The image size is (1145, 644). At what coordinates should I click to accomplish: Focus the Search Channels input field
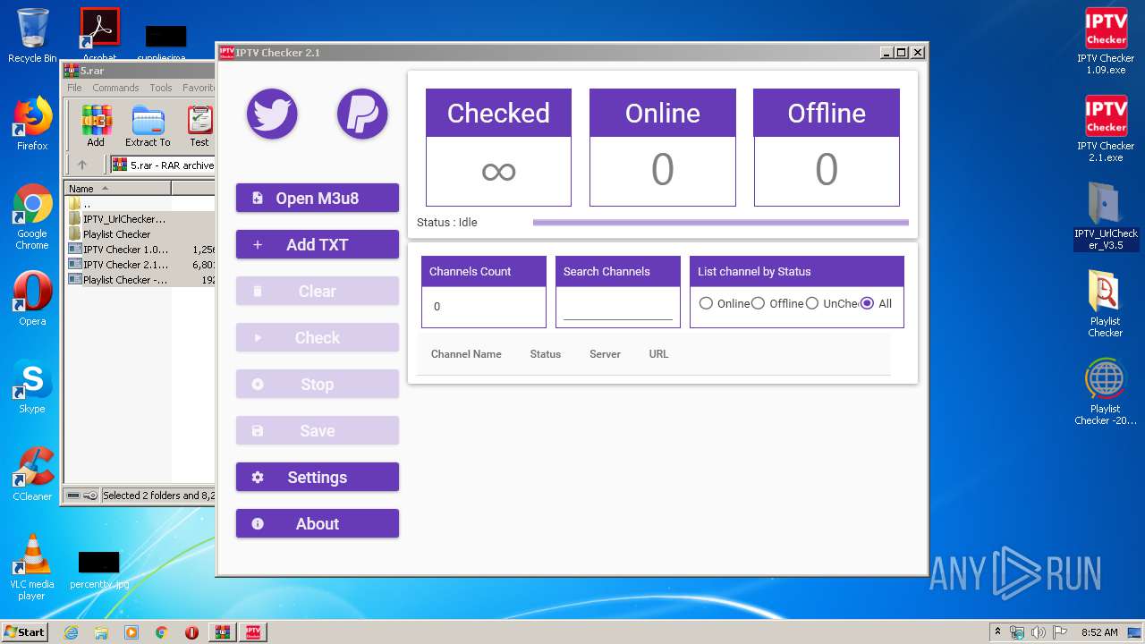(617, 307)
